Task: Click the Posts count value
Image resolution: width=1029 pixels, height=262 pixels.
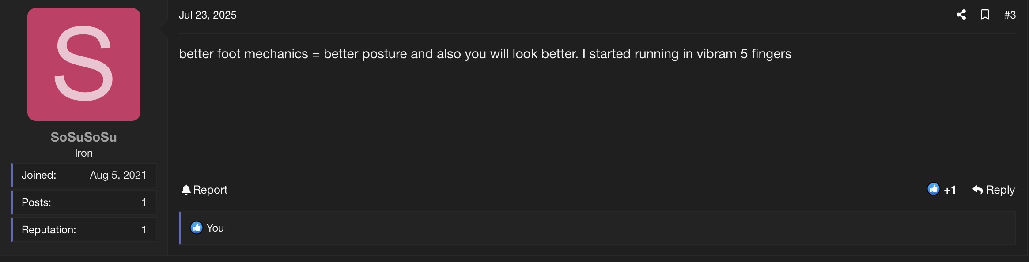Action: (x=144, y=202)
